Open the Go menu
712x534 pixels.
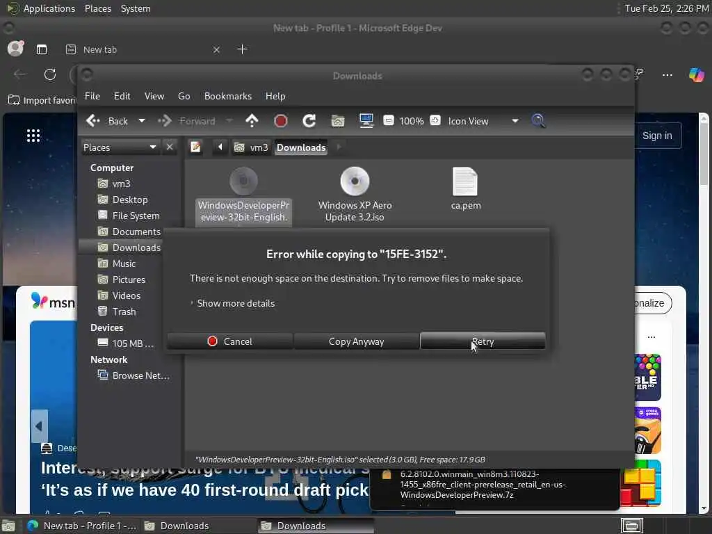coord(184,96)
